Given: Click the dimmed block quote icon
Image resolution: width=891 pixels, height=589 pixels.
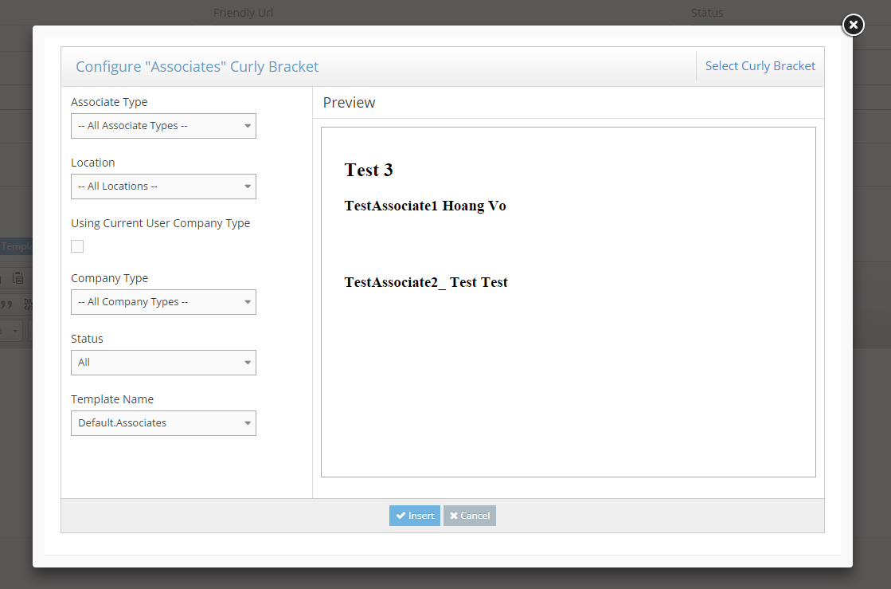Looking at the screenshot, I should point(7,304).
